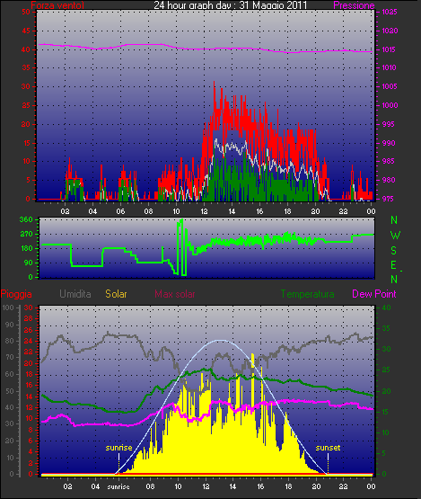Click the '1010' pressure axis value
The width and height of the screenshot is (421, 499).
[x=390, y=67]
